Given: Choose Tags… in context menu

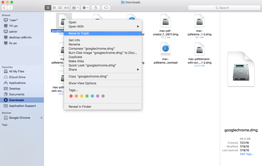Looking at the screenshot, I should point(103,90).
